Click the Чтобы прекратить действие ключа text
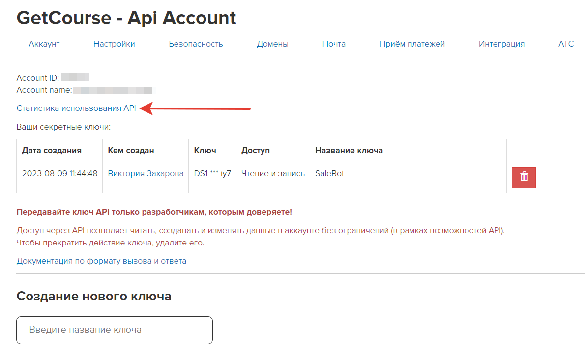This screenshot has width=585, height=352. tap(111, 243)
